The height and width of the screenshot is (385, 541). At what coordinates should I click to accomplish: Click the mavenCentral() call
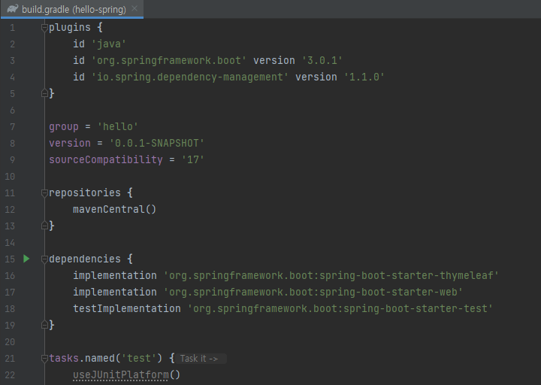(114, 209)
